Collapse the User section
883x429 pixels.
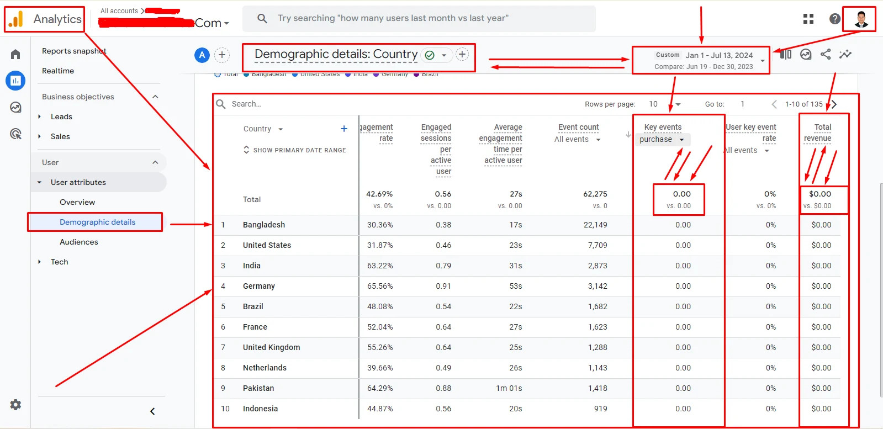[155, 162]
